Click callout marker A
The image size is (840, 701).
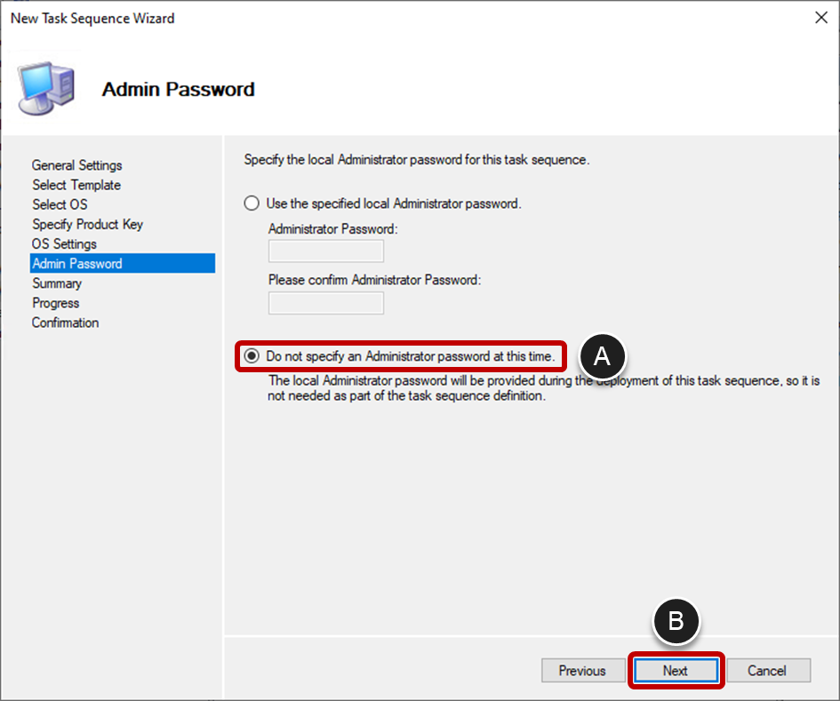pos(603,355)
